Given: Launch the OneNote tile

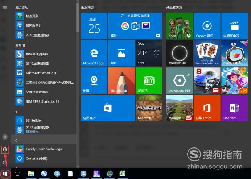Looking at the screenshot, I should click(x=235, y=108).
